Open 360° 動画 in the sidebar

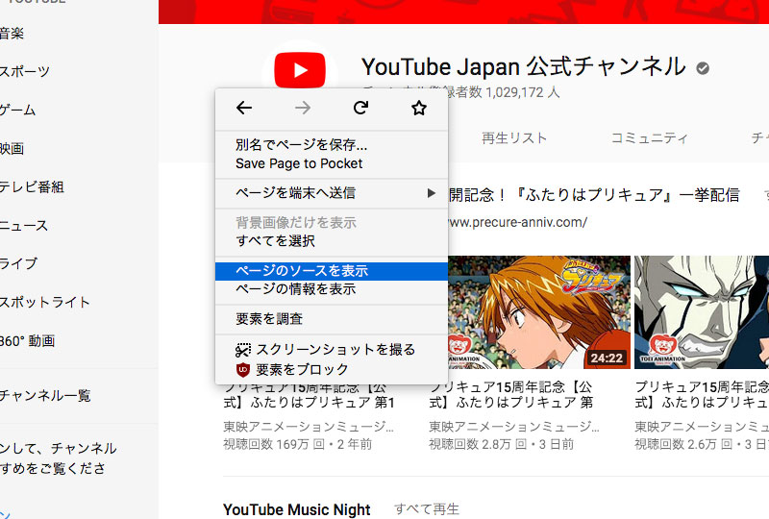pyautogui.click(x=27, y=341)
